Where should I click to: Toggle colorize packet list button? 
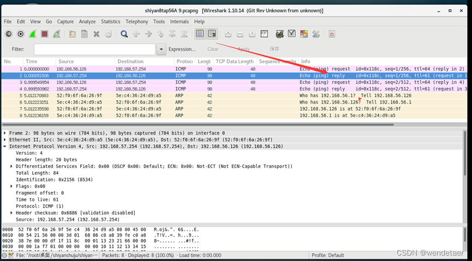[200, 34]
